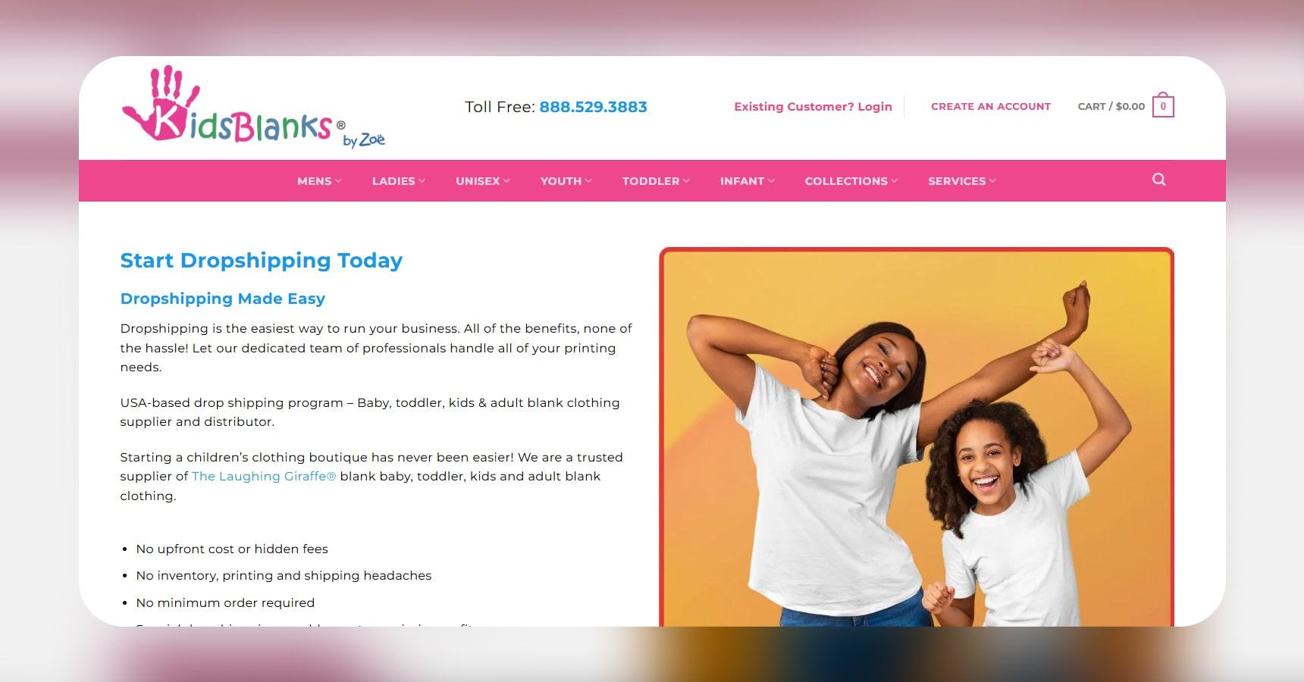Open the Collections menu

click(851, 181)
